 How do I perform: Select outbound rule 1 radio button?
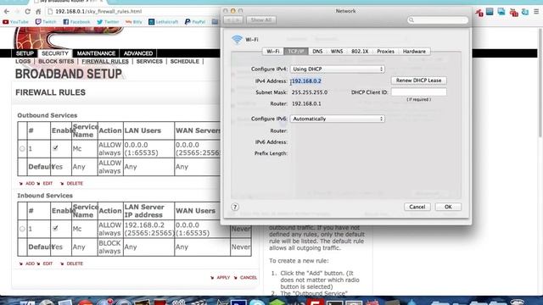click(22, 149)
